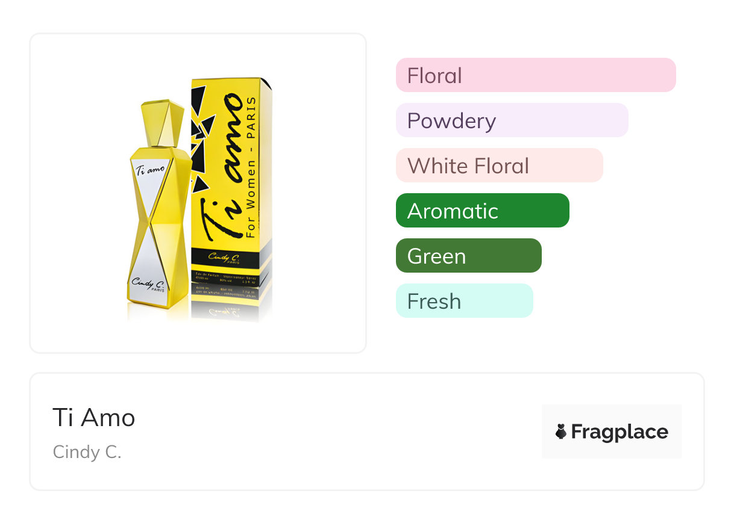Choose the Aromatic accord bar
The width and height of the screenshot is (734, 520).
click(482, 211)
